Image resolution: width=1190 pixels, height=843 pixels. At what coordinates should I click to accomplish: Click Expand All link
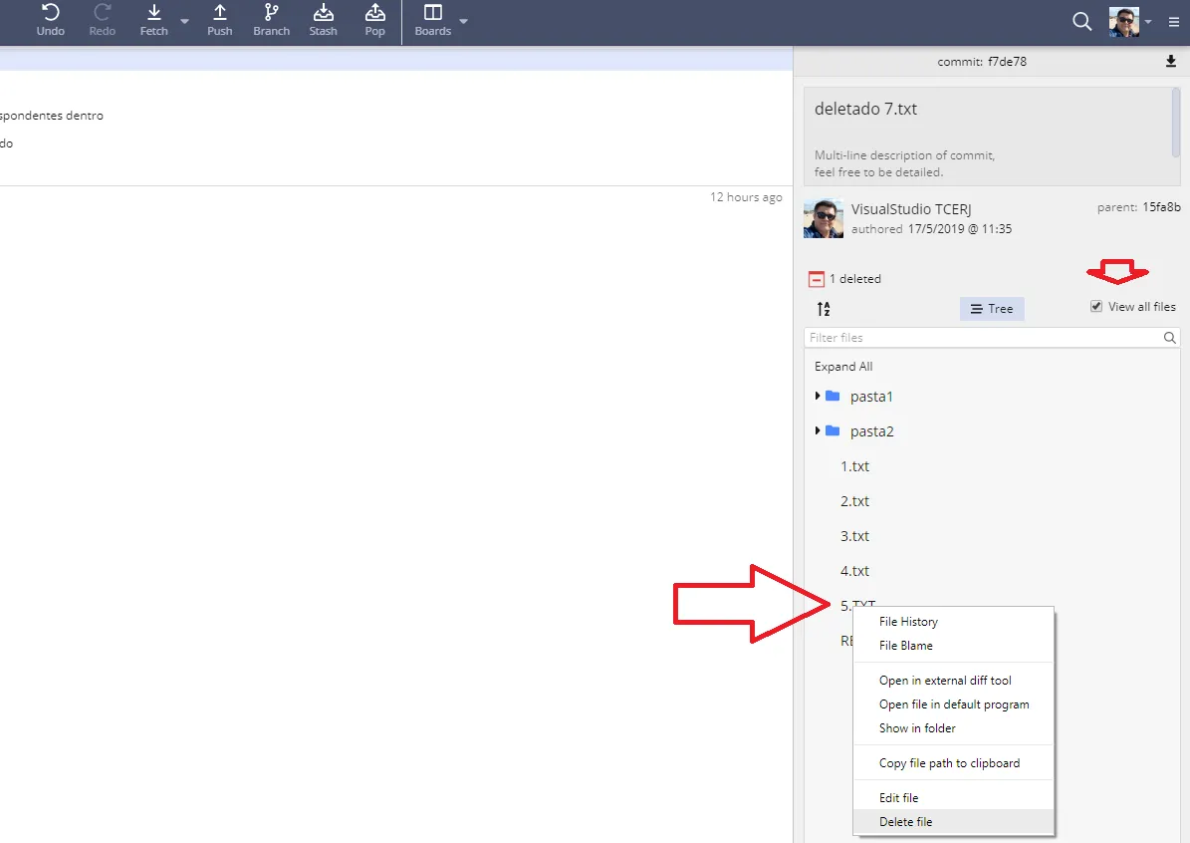click(x=843, y=366)
